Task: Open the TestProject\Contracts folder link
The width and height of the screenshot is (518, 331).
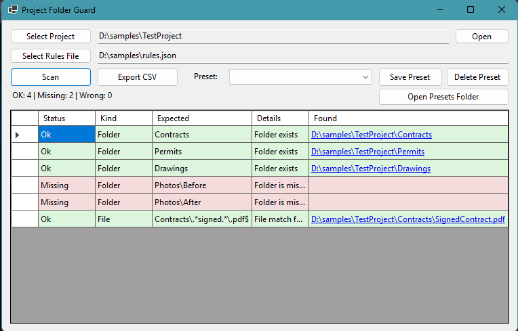Action: (x=371, y=135)
